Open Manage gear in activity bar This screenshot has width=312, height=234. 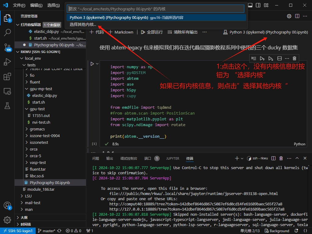click(x=7, y=220)
